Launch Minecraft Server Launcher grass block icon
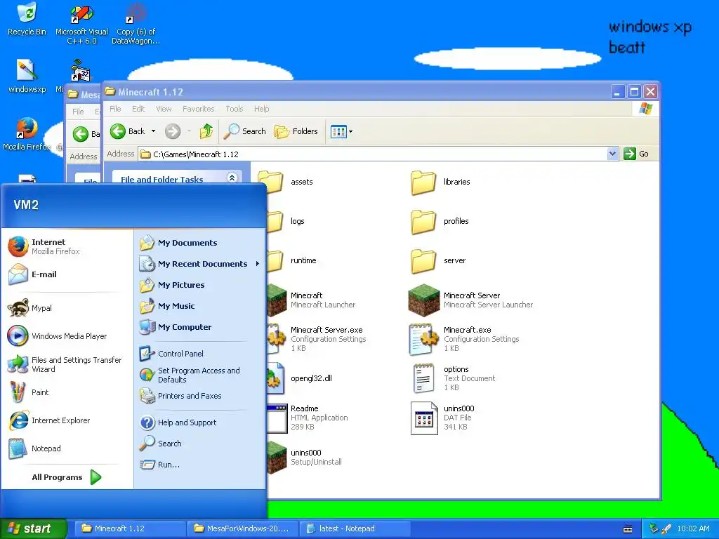 [423, 300]
